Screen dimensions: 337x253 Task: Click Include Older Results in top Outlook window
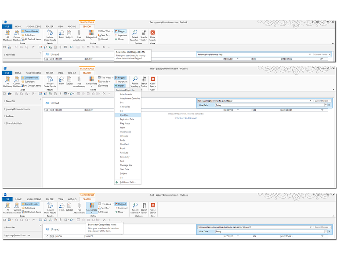pyautogui.click(x=50, y=35)
